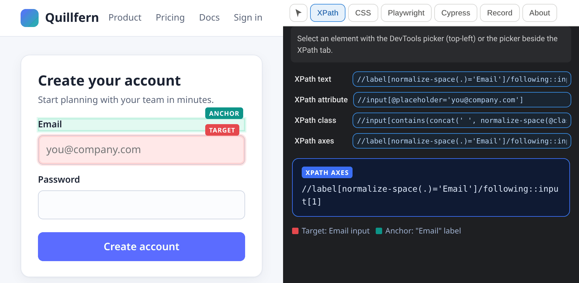Click the 'XPath axes' row label
Screen dimensions: 579x283
[x=314, y=141]
